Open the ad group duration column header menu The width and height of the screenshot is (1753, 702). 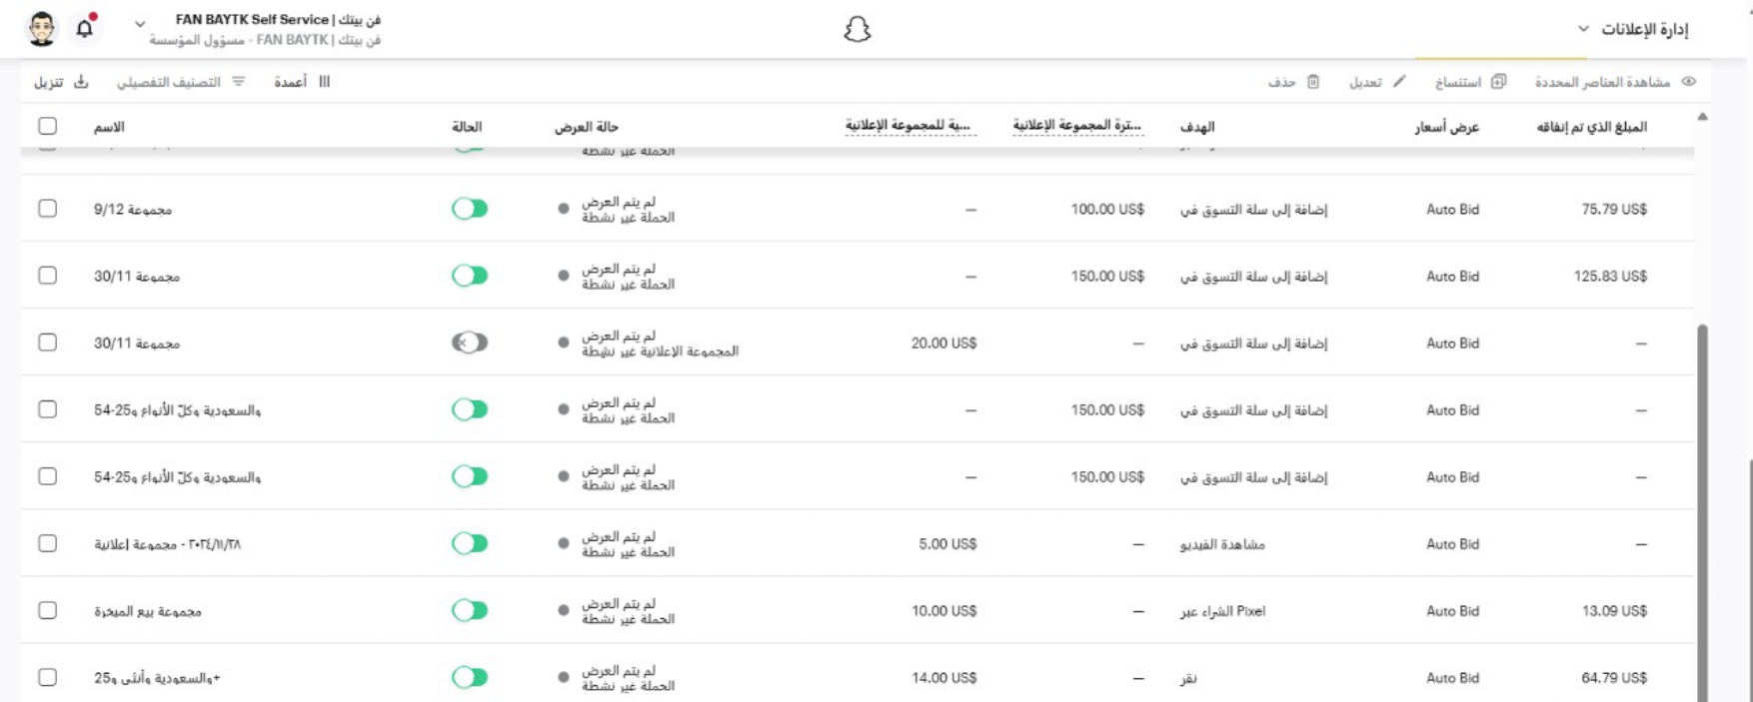coord(1081,127)
